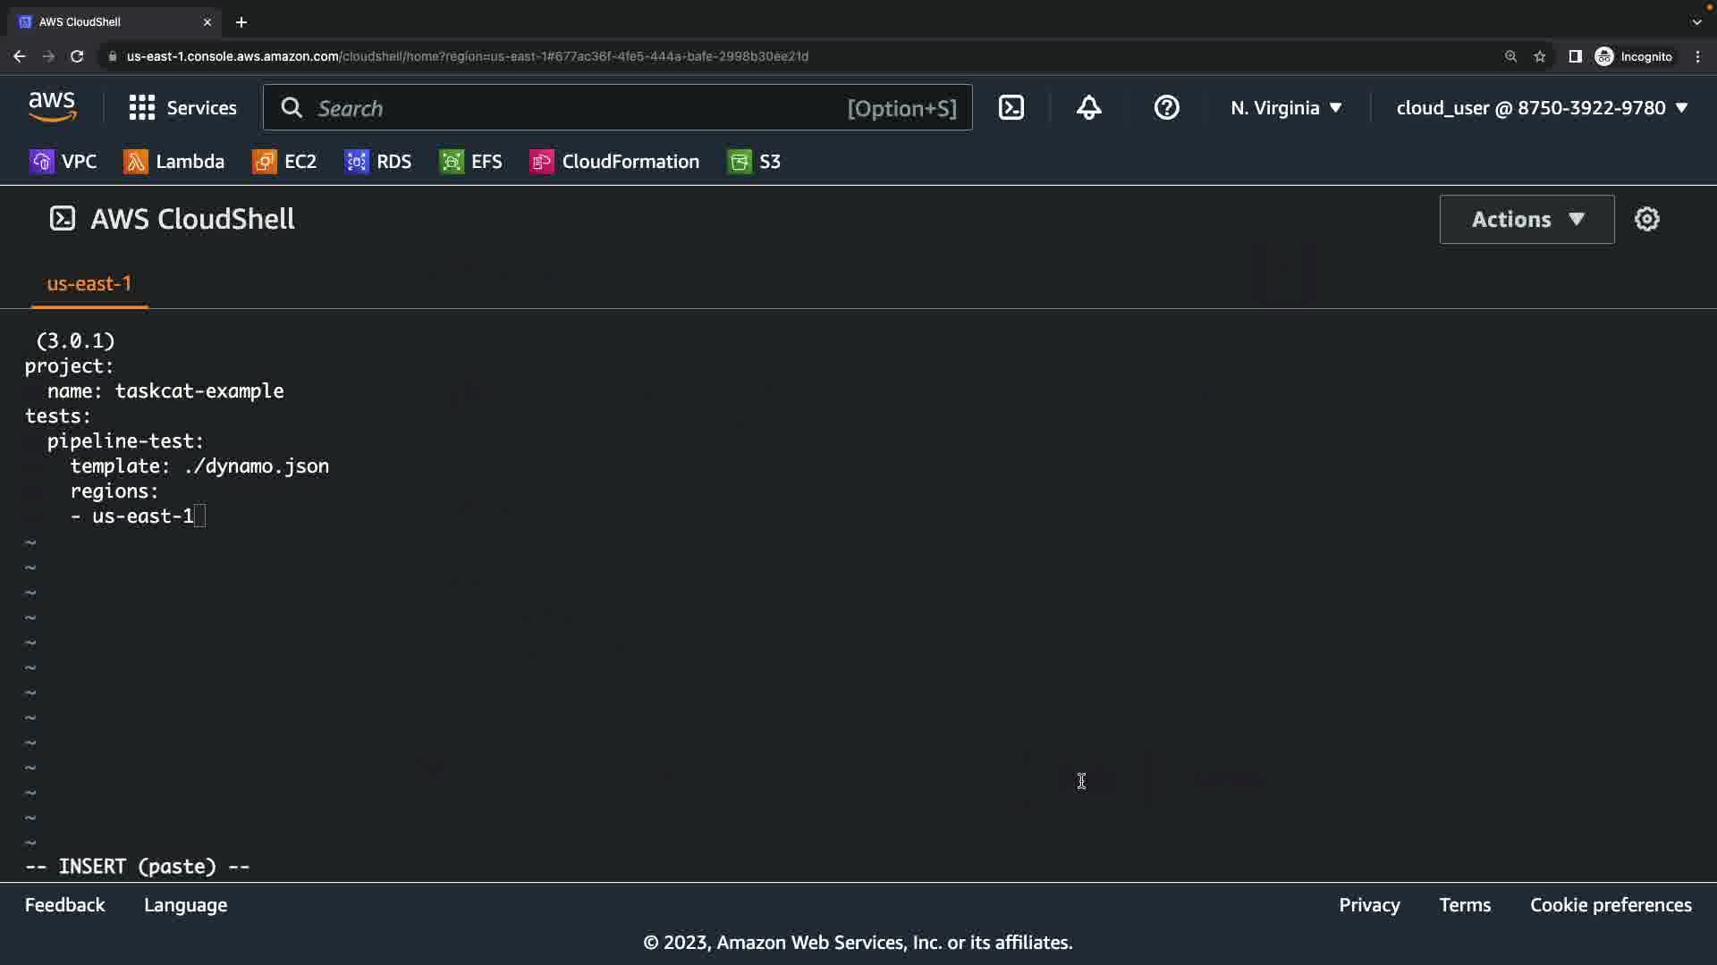Go to RDS from favorites bar

pyautogui.click(x=378, y=162)
